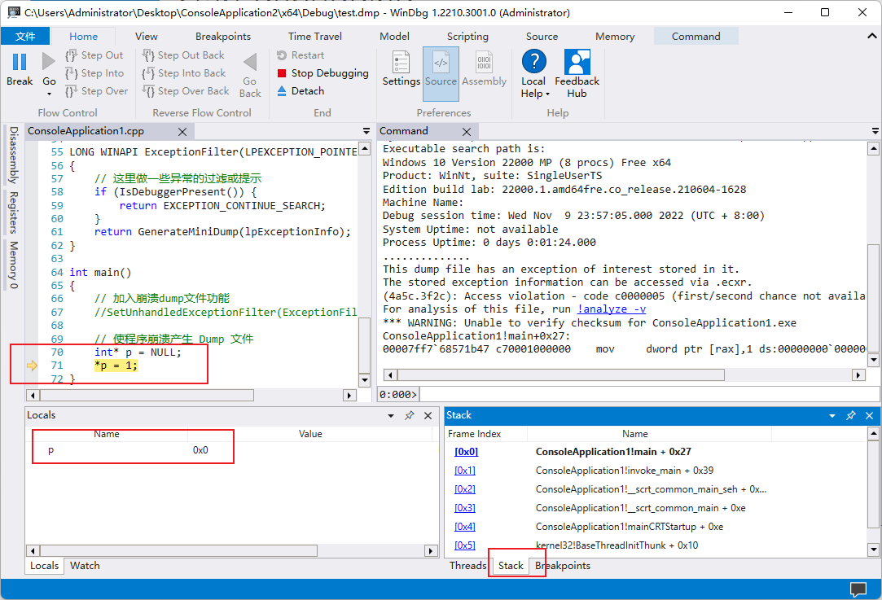Expand the Local Help dropdown
Image resolution: width=882 pixels, height=600 pixels.
tap(548, 94)
